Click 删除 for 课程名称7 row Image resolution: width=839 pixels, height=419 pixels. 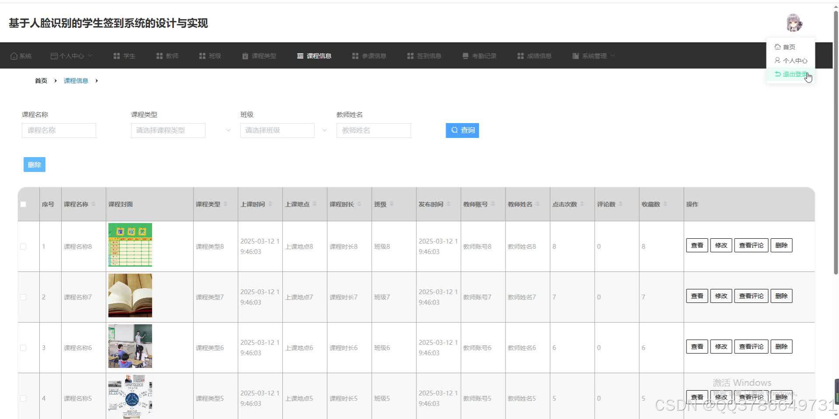[x=781, y=296]
